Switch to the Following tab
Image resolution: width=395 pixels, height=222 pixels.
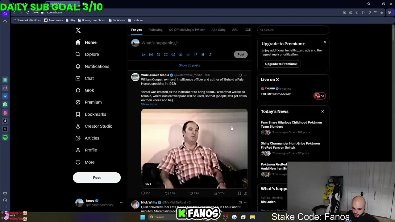[x=156, y=30]
